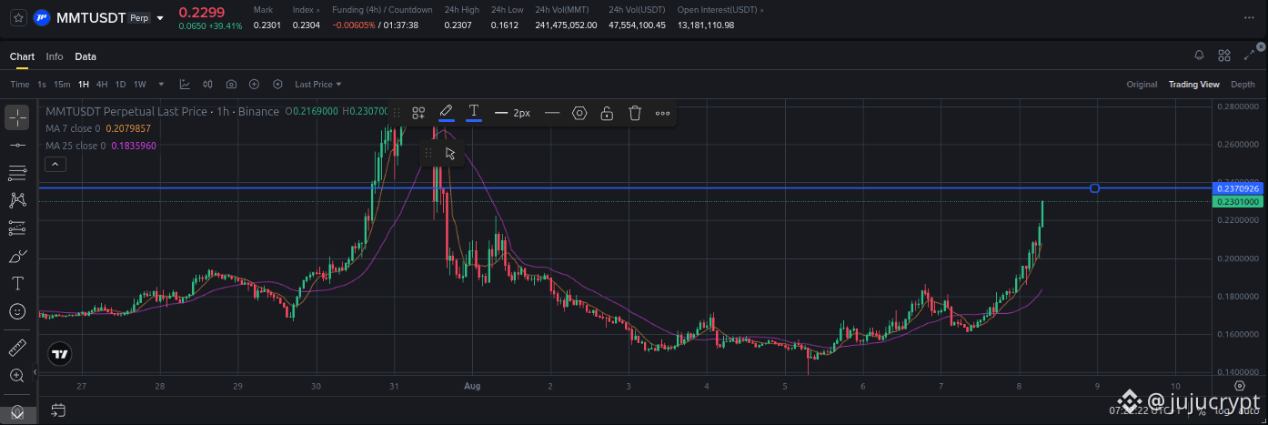This screenshot has width=1268, height=425.
Task: Open the candlestick chart style icon
Action: 209,85
